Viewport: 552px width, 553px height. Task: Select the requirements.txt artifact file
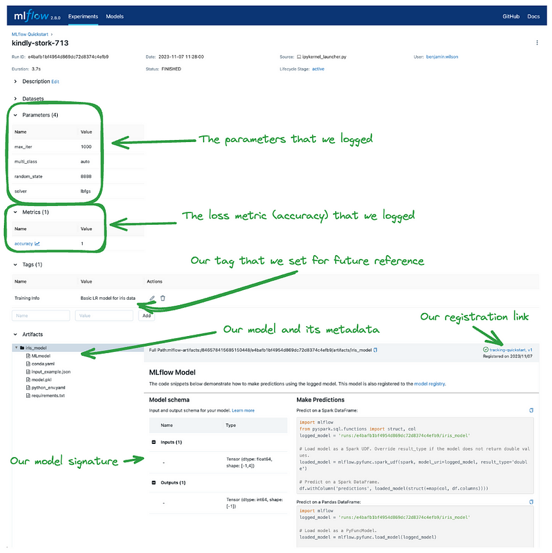click(48, 396)
